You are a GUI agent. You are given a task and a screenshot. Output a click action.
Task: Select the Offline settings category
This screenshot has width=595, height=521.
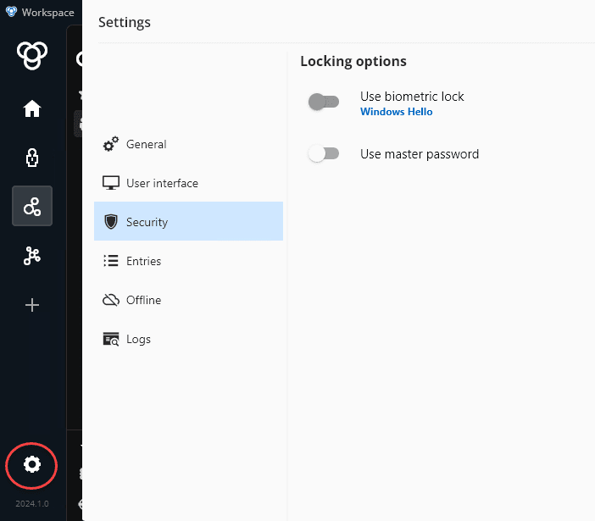click(x=143, y=300)
